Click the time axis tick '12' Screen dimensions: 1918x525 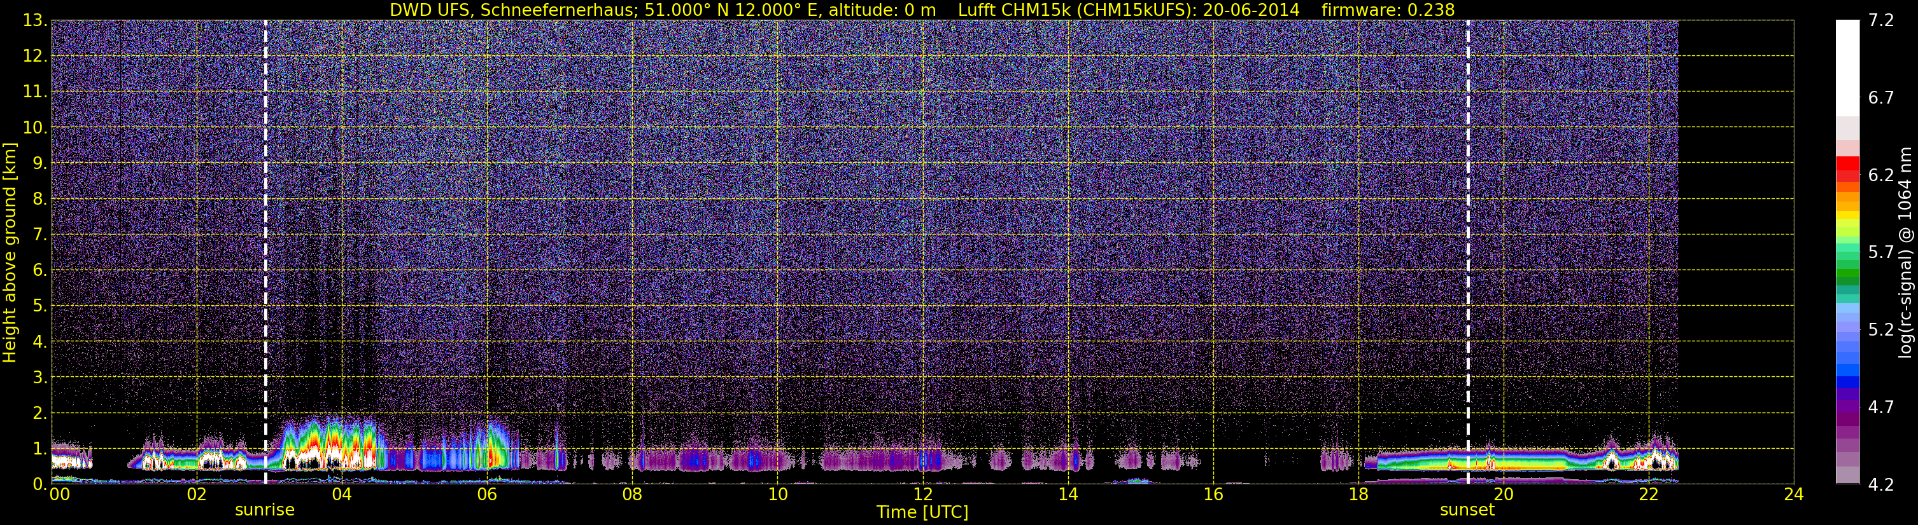pos(922,494)
